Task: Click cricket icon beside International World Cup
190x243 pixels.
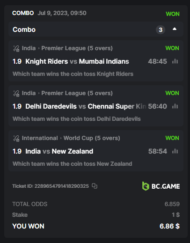Action: coord(16,138)
